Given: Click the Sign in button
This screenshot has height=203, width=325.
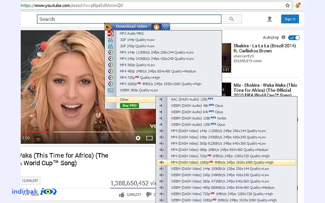Looking at the screenshot, I should (290, 19).
